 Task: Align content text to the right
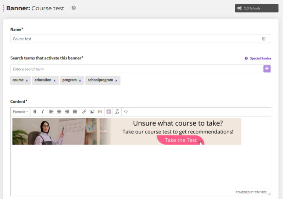point(67,112)
